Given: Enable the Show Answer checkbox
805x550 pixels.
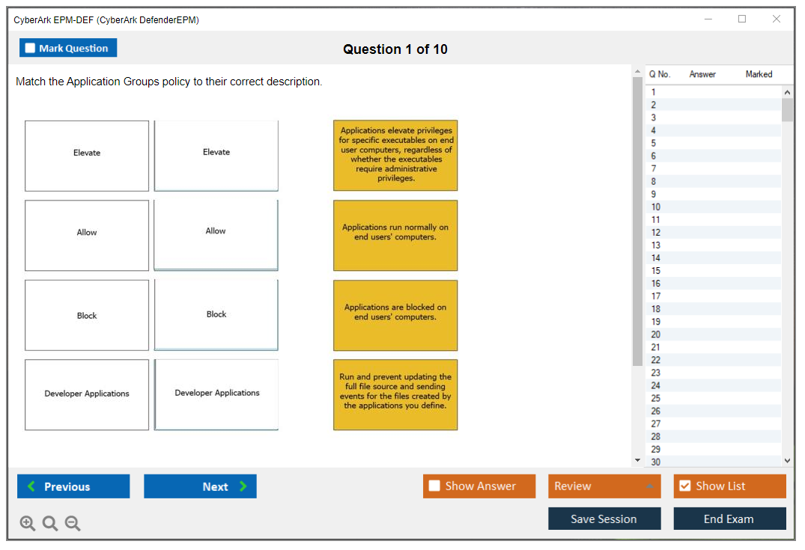Looking at the screenshot, I should click(x=434, y=486).
